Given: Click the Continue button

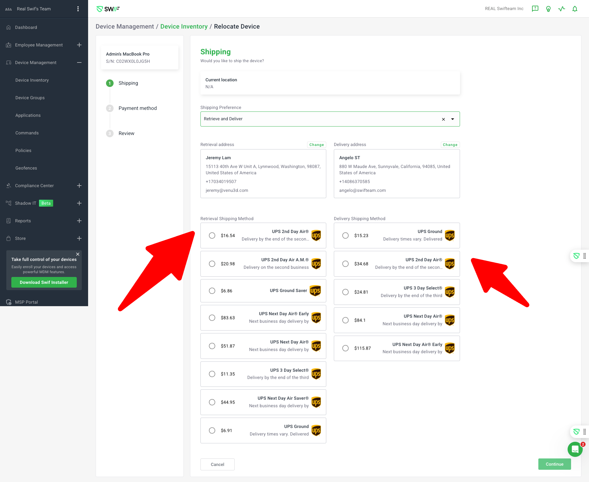Looking at the screenshot, I should tap(554, 464).
